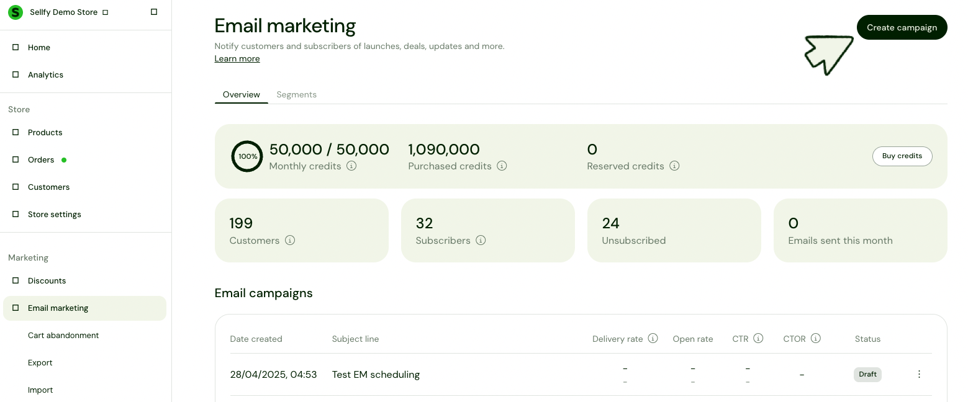Select the Overview tab
Image resolution: width=968 pixels, height=402 pixels.
pos(241,95)
